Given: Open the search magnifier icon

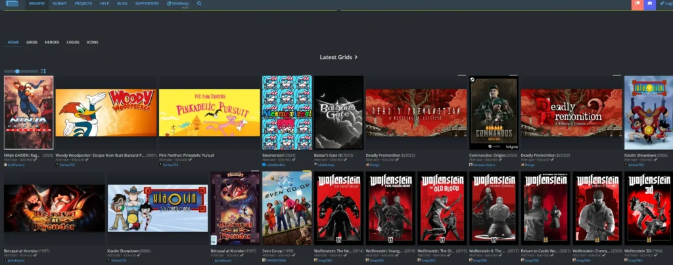Looking at the screenshot, I should click(x=199, y=3).
